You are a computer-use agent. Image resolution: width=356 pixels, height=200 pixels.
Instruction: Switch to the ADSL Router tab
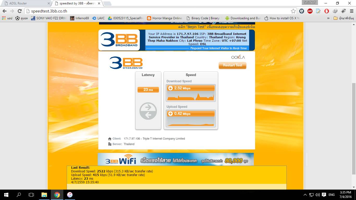point(26,3)
